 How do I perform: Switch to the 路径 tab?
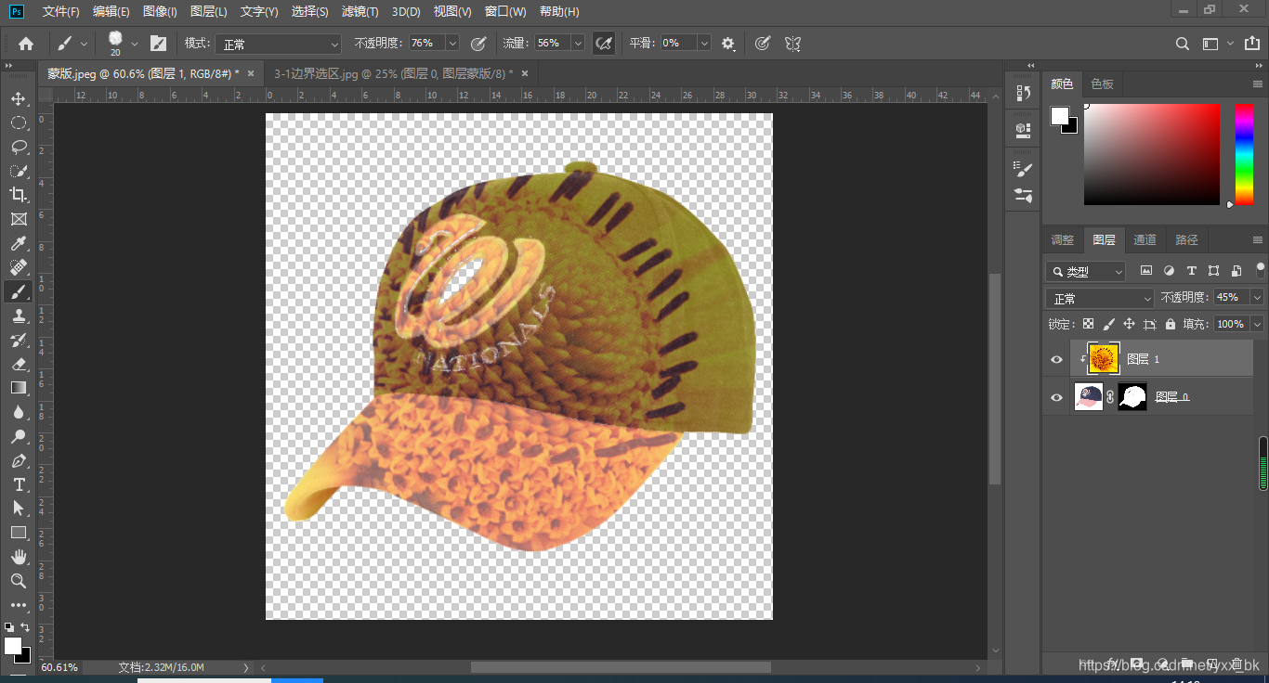click(x=1186, y=239)
